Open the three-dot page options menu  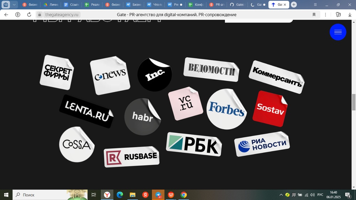pyautogui.click(x=325, y=15)
